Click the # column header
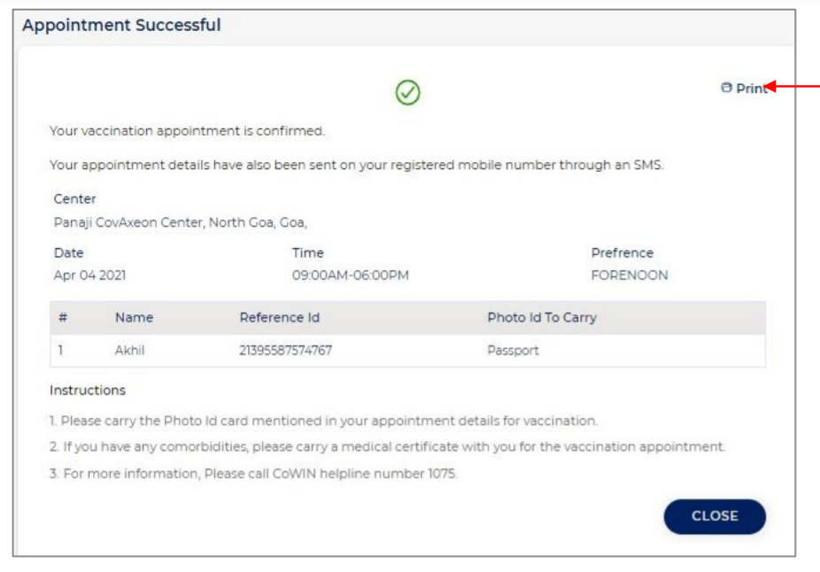Image resolution: width=820 pixels, height=572 pixels. 63,317
